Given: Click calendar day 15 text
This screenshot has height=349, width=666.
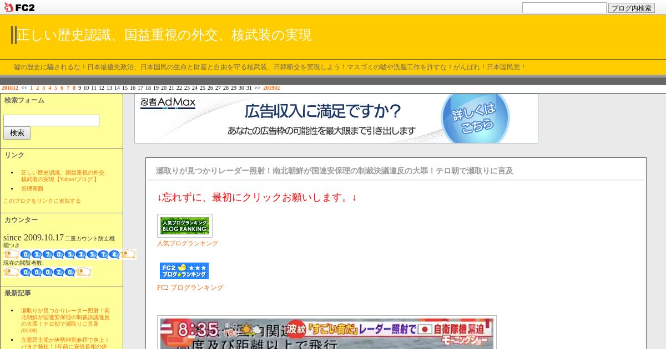Looking at the screenshot, I should [x=125, y=88].
